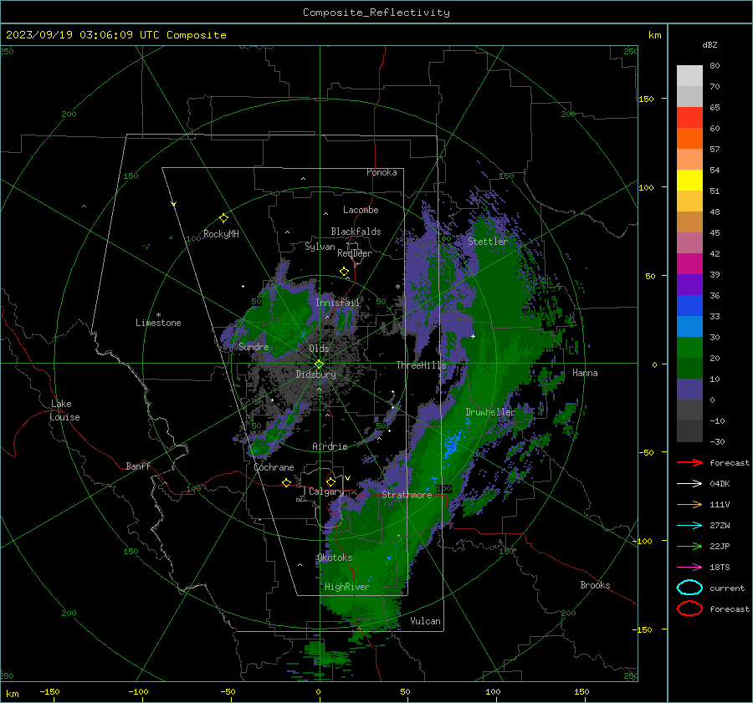Click the yellow diamond marker beside RockyMH

pos(223,218)
